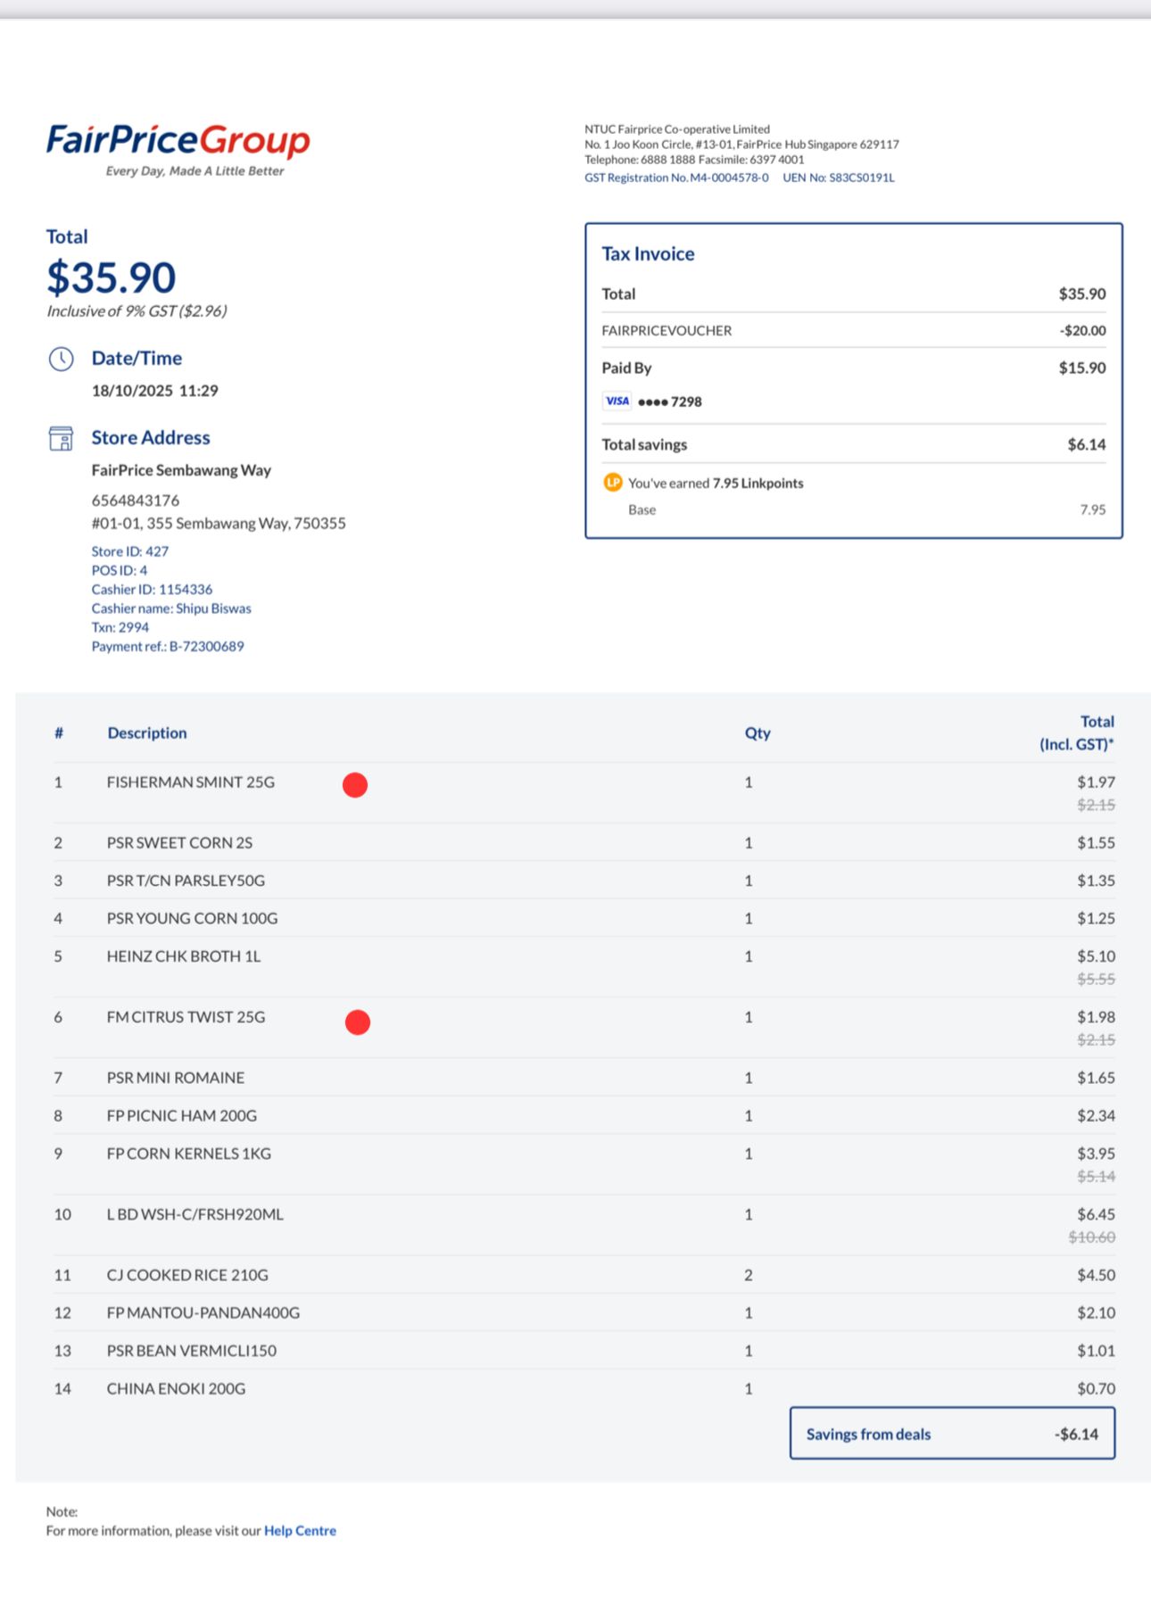
Task: Select the CHINA ENOKI 200G item
Action: [176, 1388]
